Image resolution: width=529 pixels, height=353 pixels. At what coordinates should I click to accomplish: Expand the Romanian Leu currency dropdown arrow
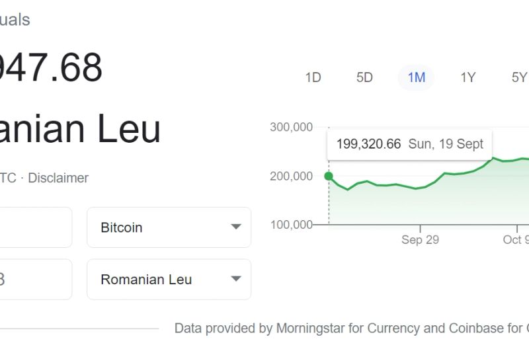(235, 279)
